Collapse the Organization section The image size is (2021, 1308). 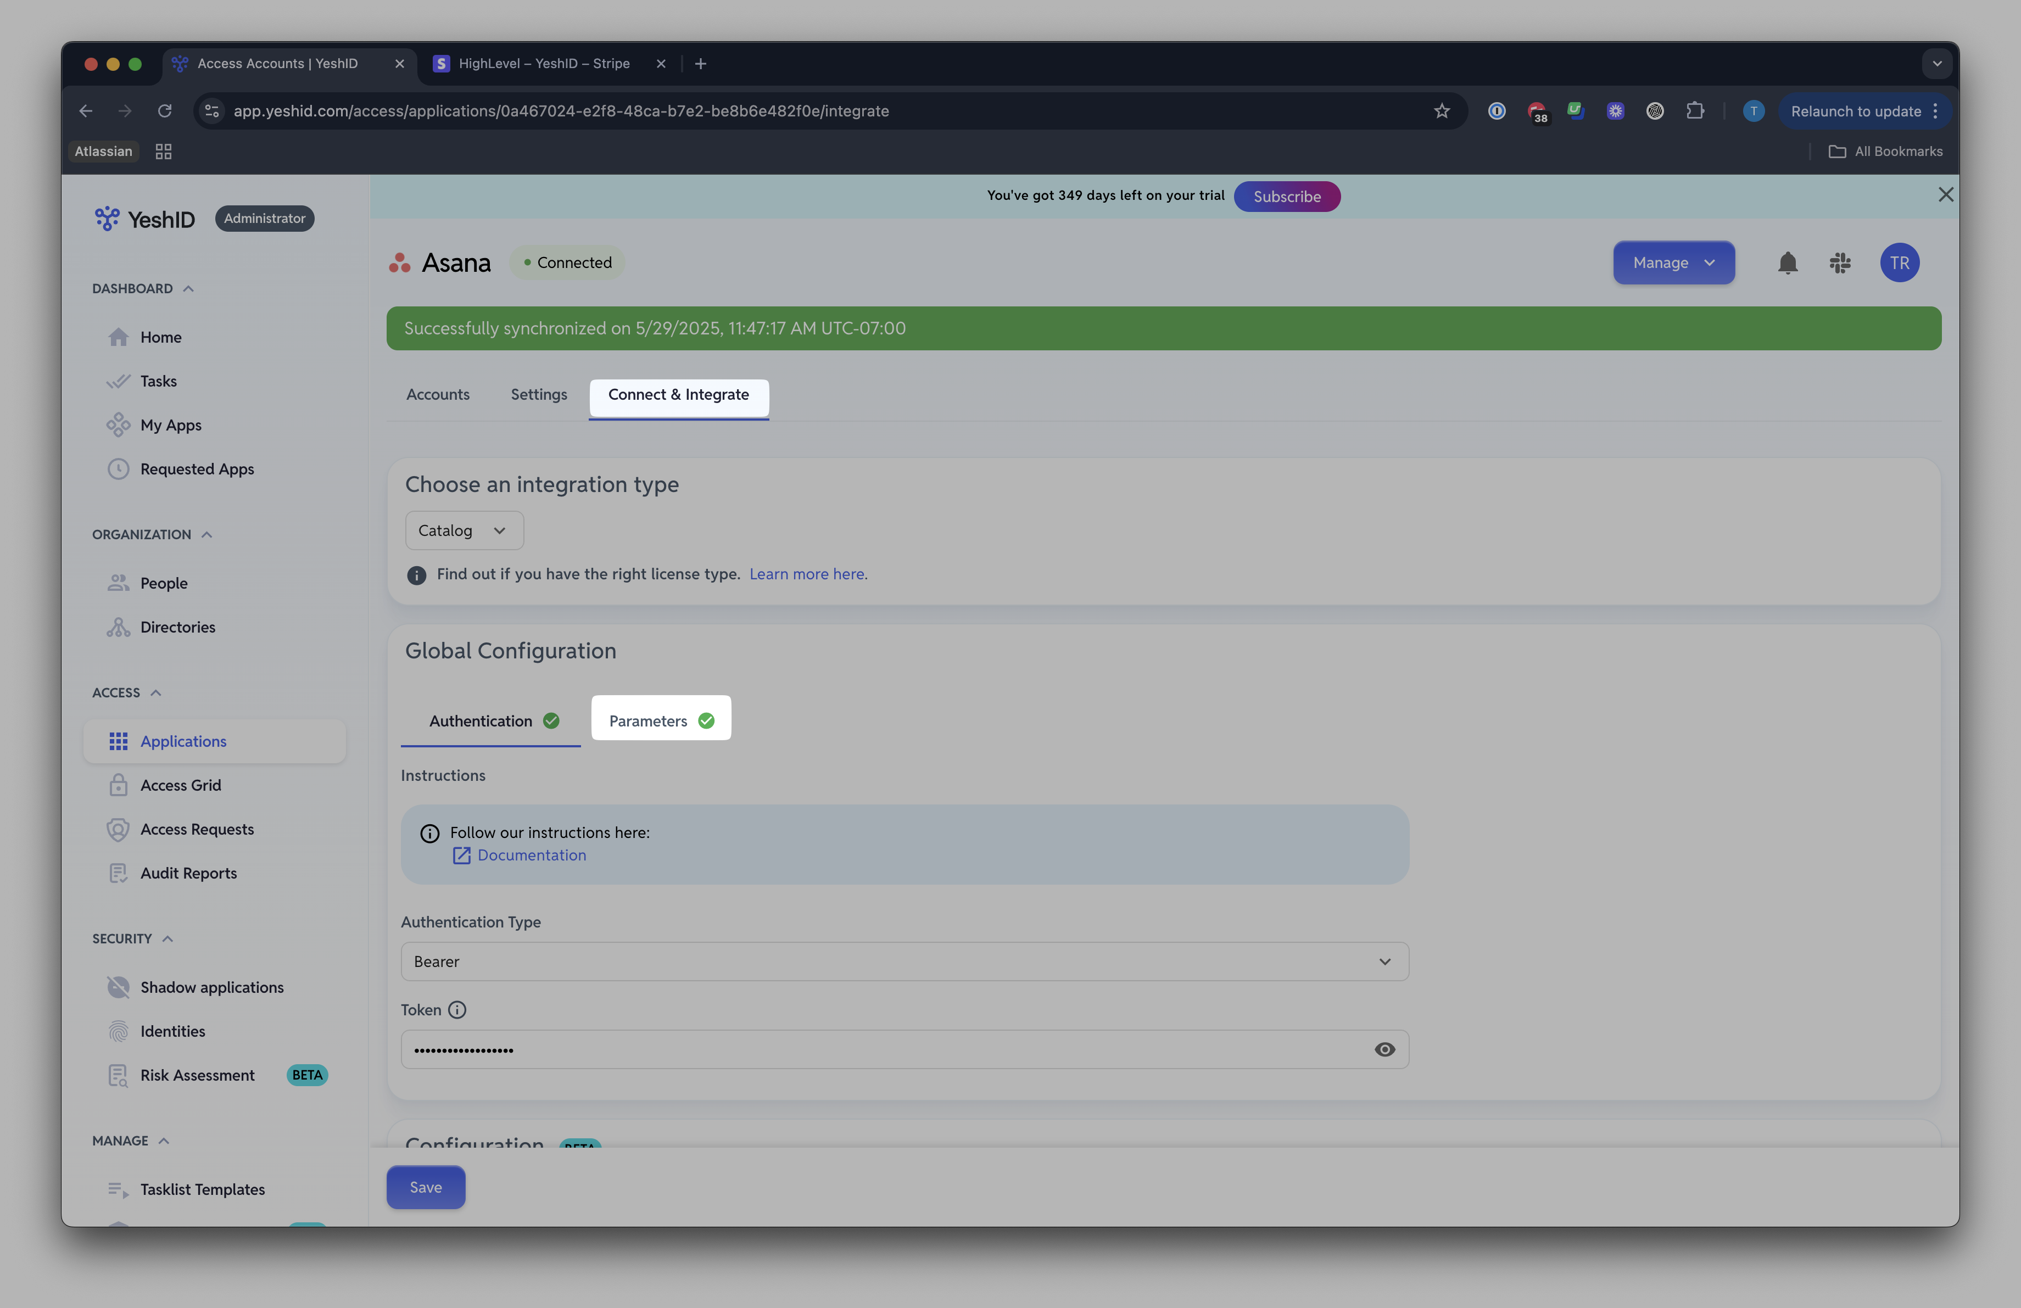pyautogui.click(x=207, y=535)
